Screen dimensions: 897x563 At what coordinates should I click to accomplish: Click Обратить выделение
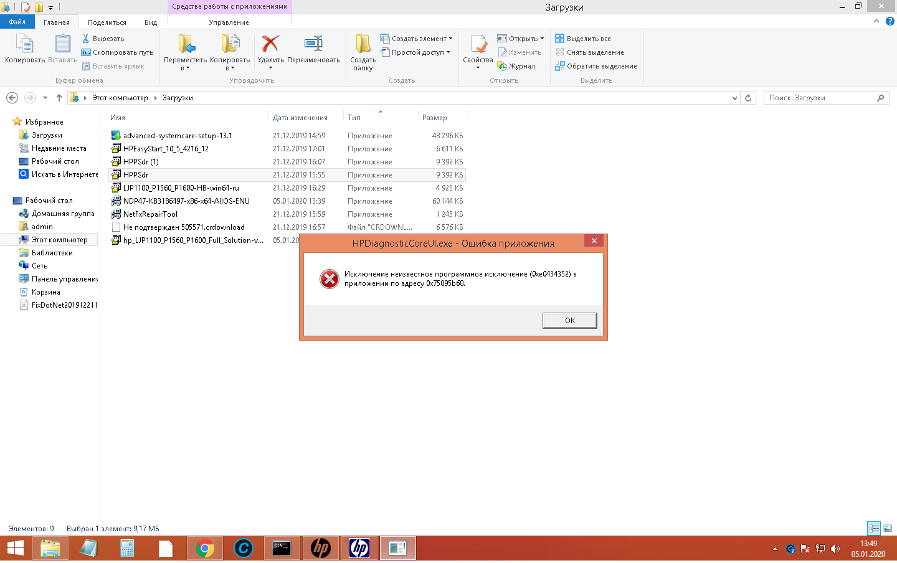[596, 66]
